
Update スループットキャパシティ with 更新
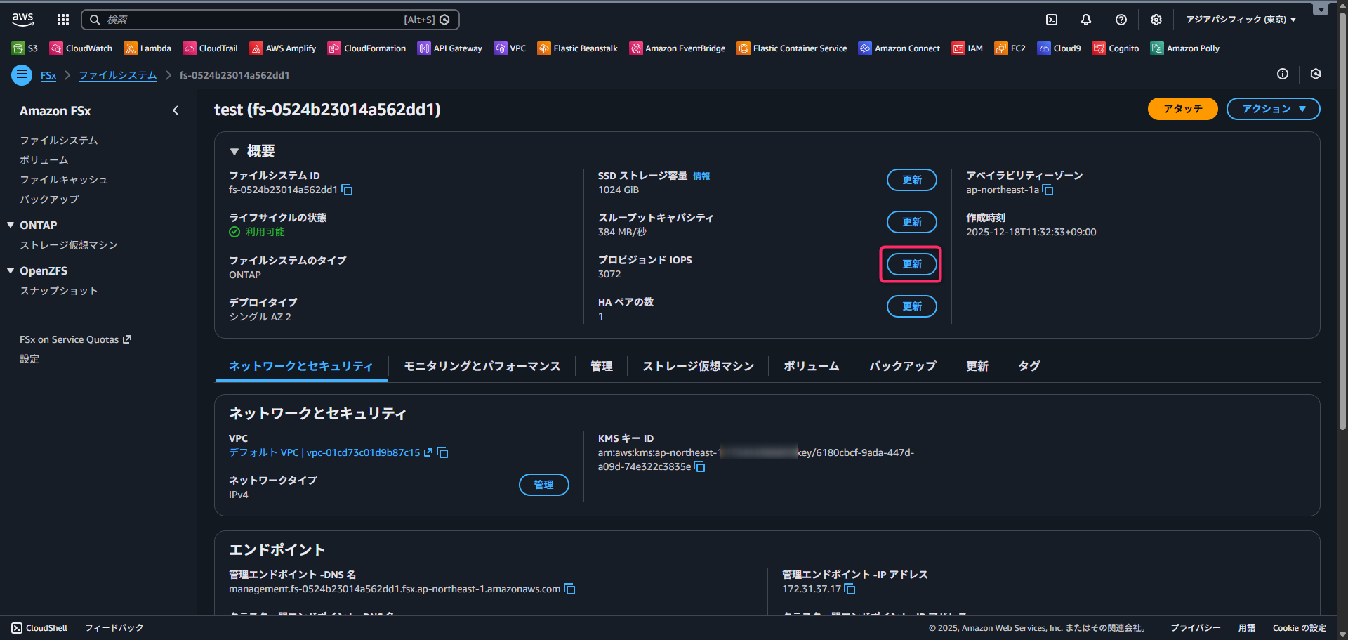911,222
